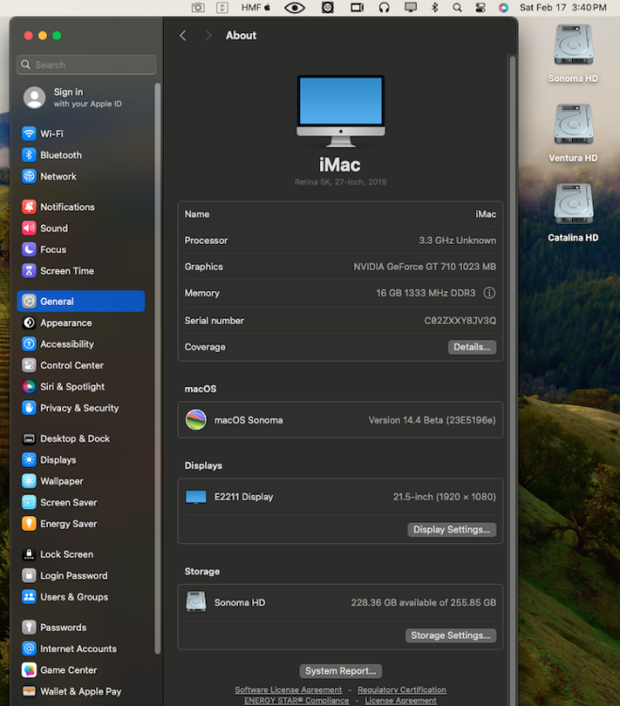Open Users & Groups settings
This screenshot has height=706, width=620.
[x=81, y=597]
